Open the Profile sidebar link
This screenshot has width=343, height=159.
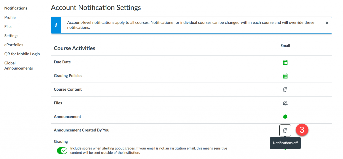10,17
